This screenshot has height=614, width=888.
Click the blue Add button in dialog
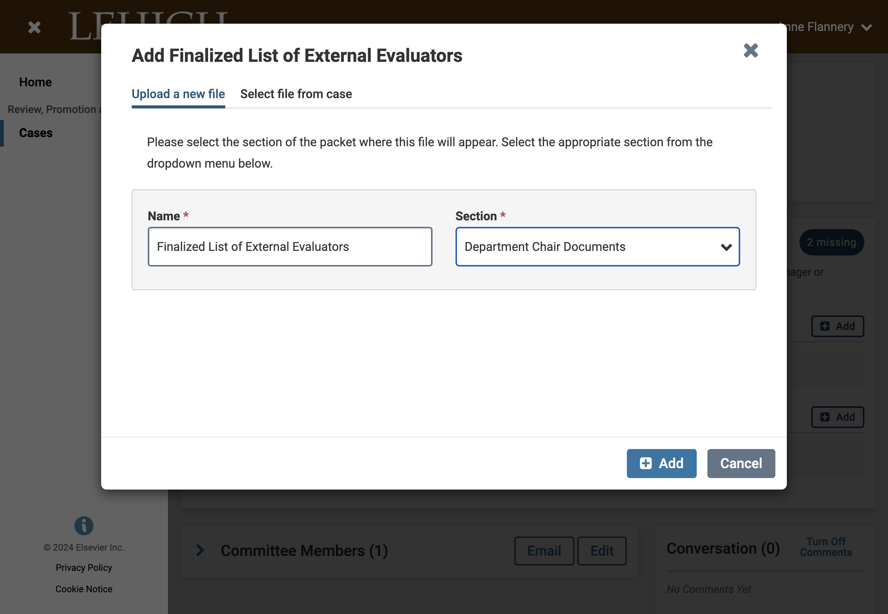click(661, 463)
